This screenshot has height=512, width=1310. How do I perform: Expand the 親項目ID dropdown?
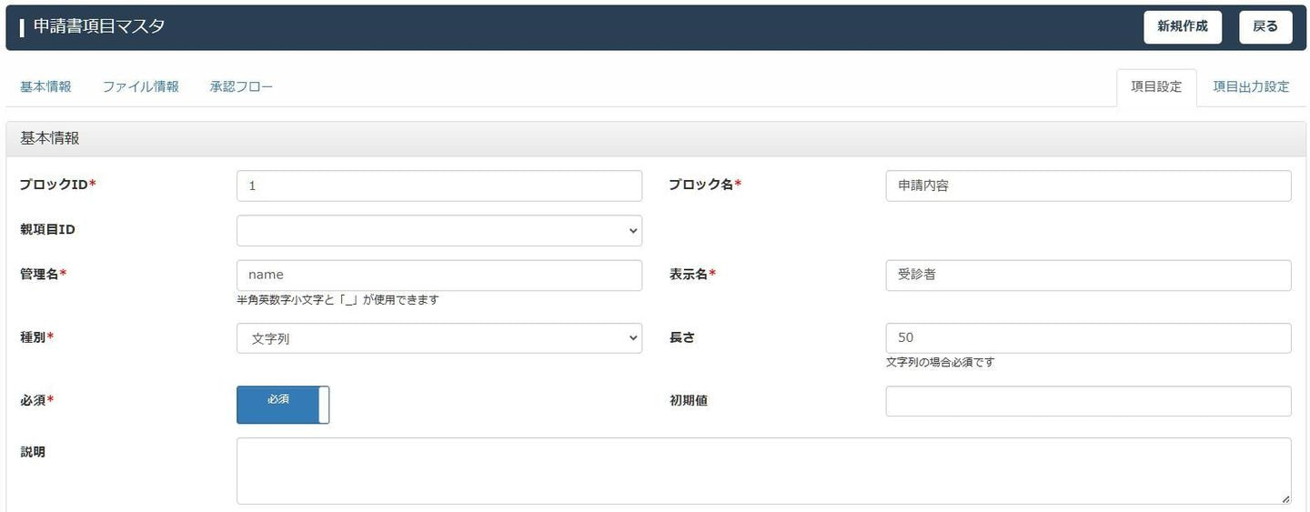click(438, 230)
